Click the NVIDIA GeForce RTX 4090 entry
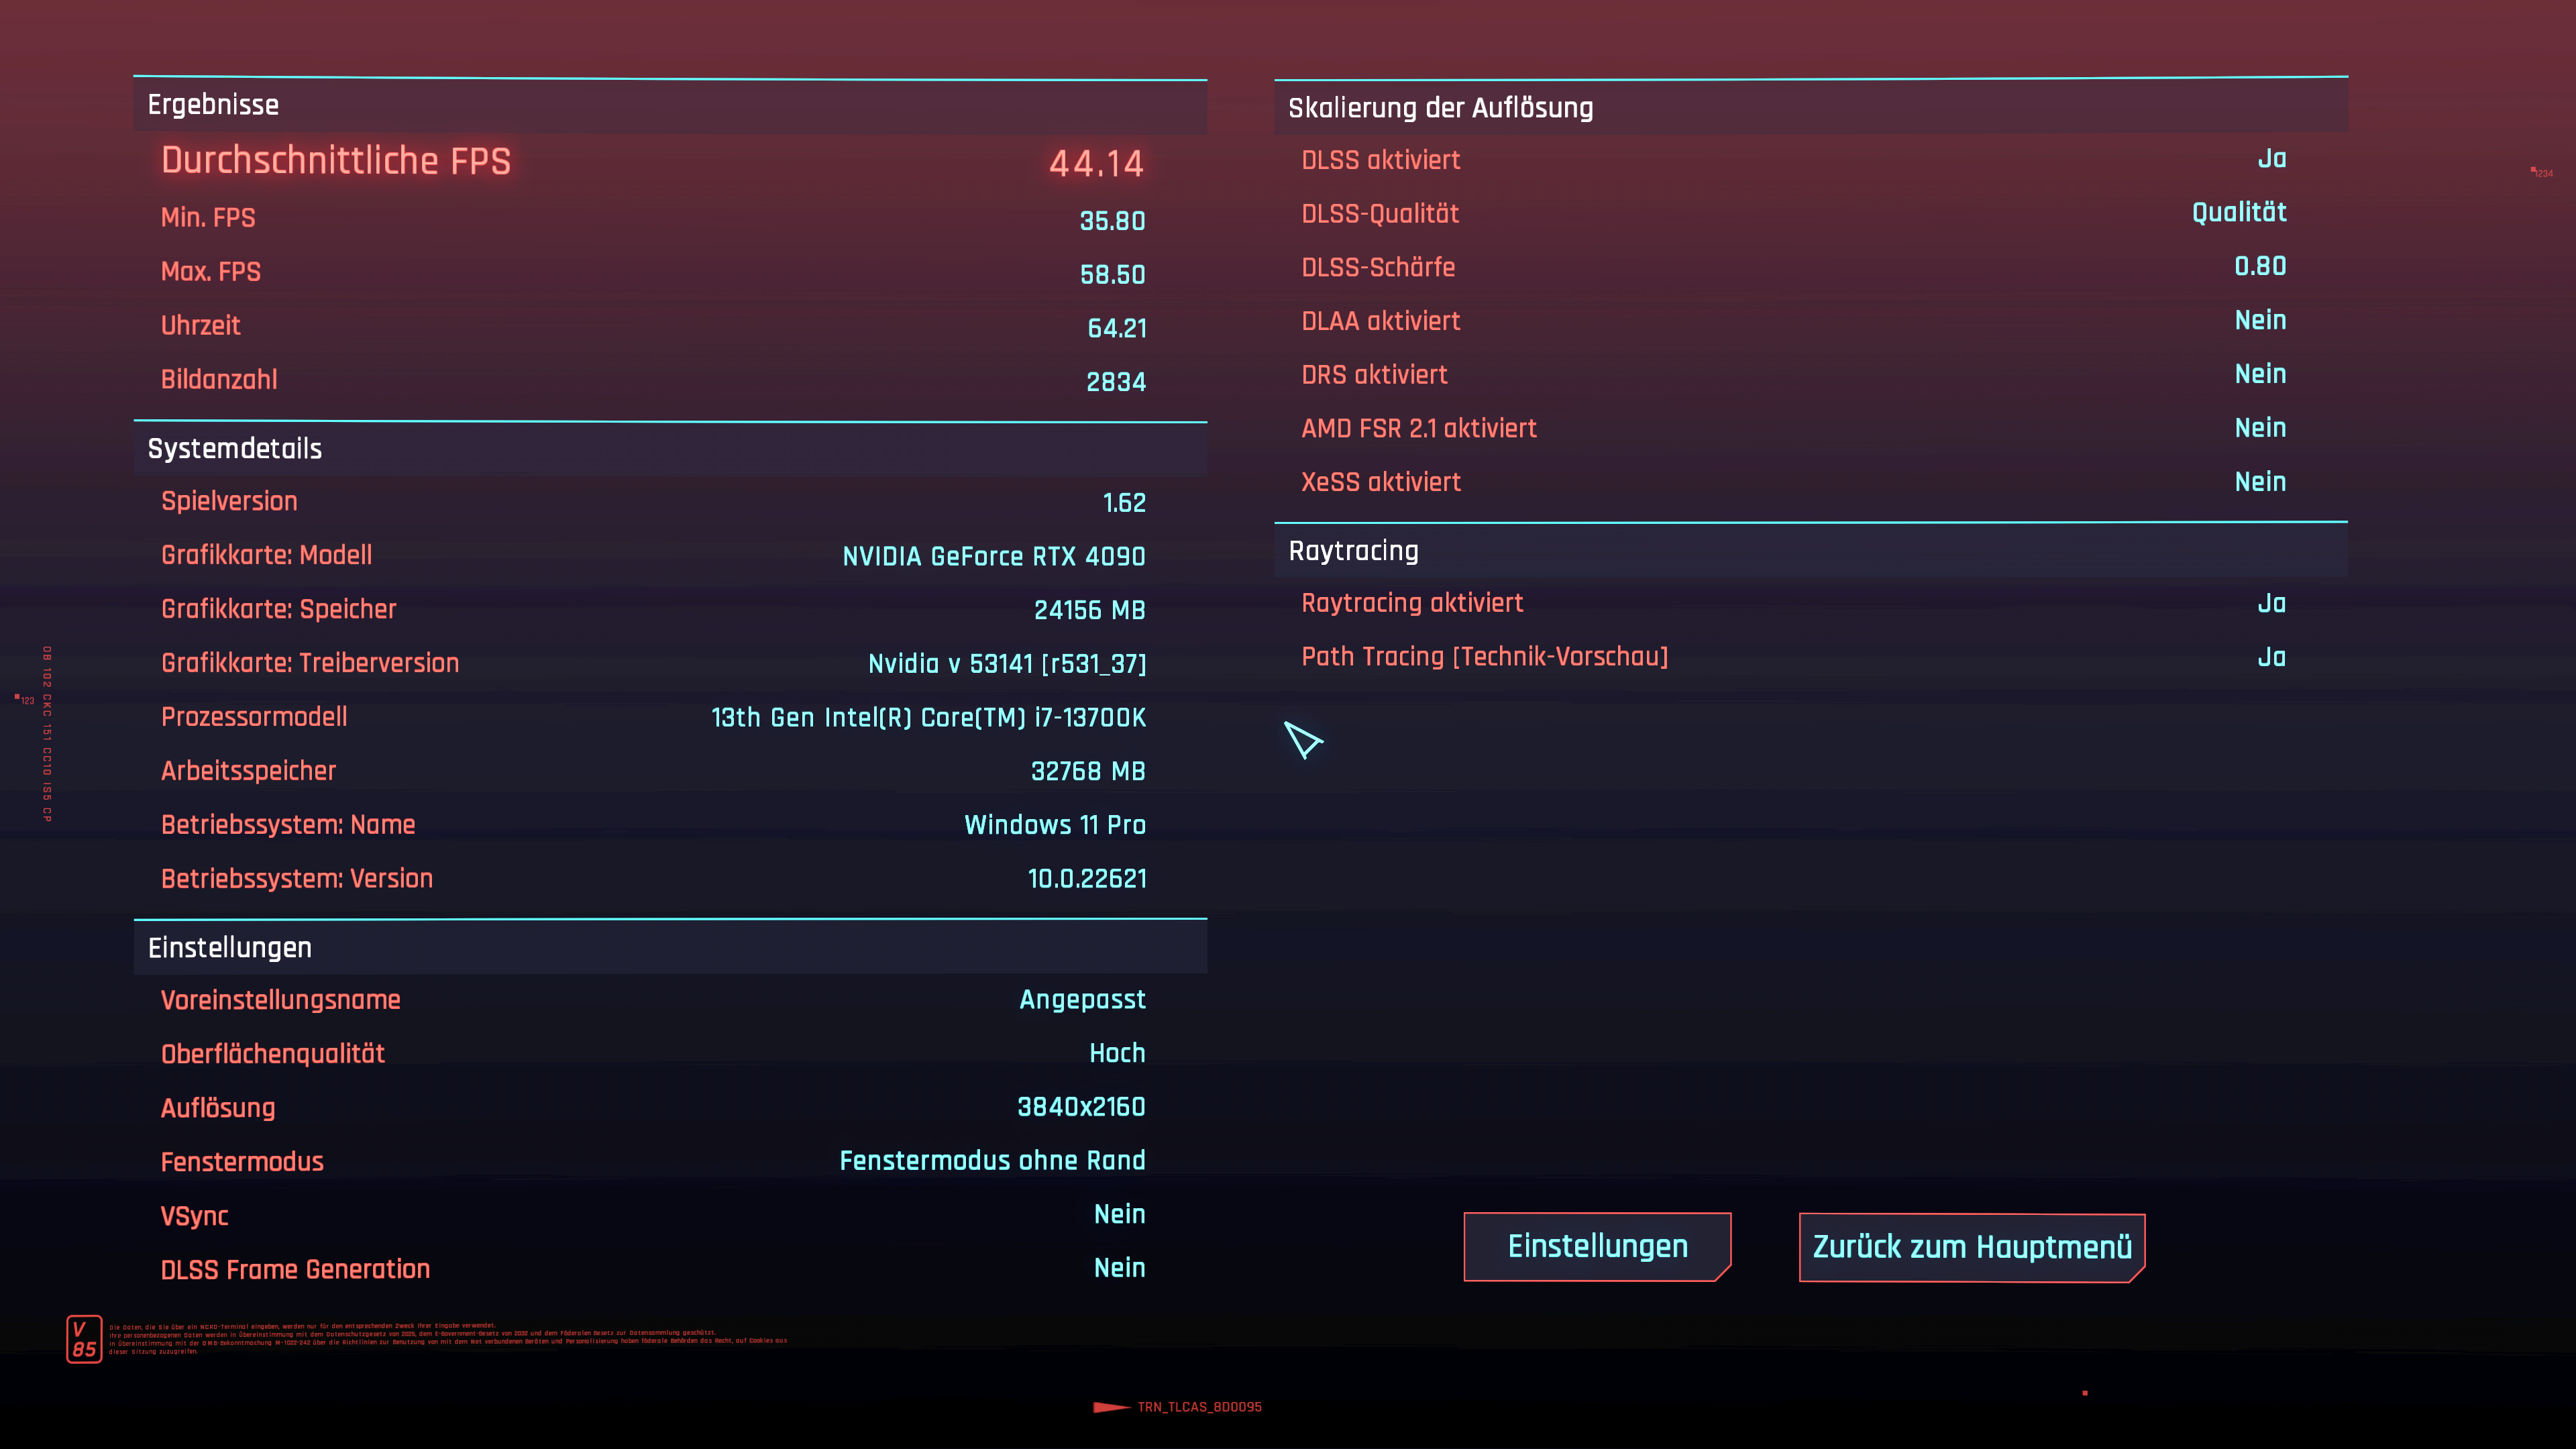Screen dimensions: 2576x1449 tap(993, 556)
